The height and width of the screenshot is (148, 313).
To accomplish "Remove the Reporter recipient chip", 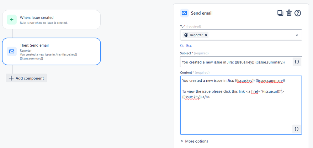I will (x=206, y=35).
